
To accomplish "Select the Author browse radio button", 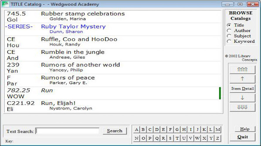I will pyautogui.click(x=229, y=31).
